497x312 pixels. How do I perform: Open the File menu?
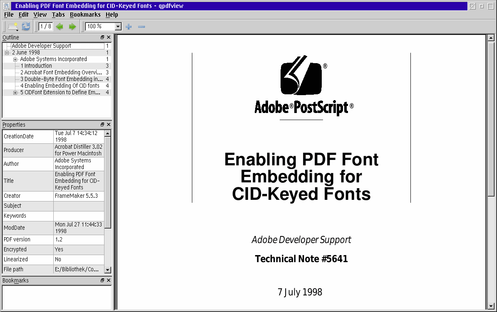pyautogui.click(x=9, y=15)
